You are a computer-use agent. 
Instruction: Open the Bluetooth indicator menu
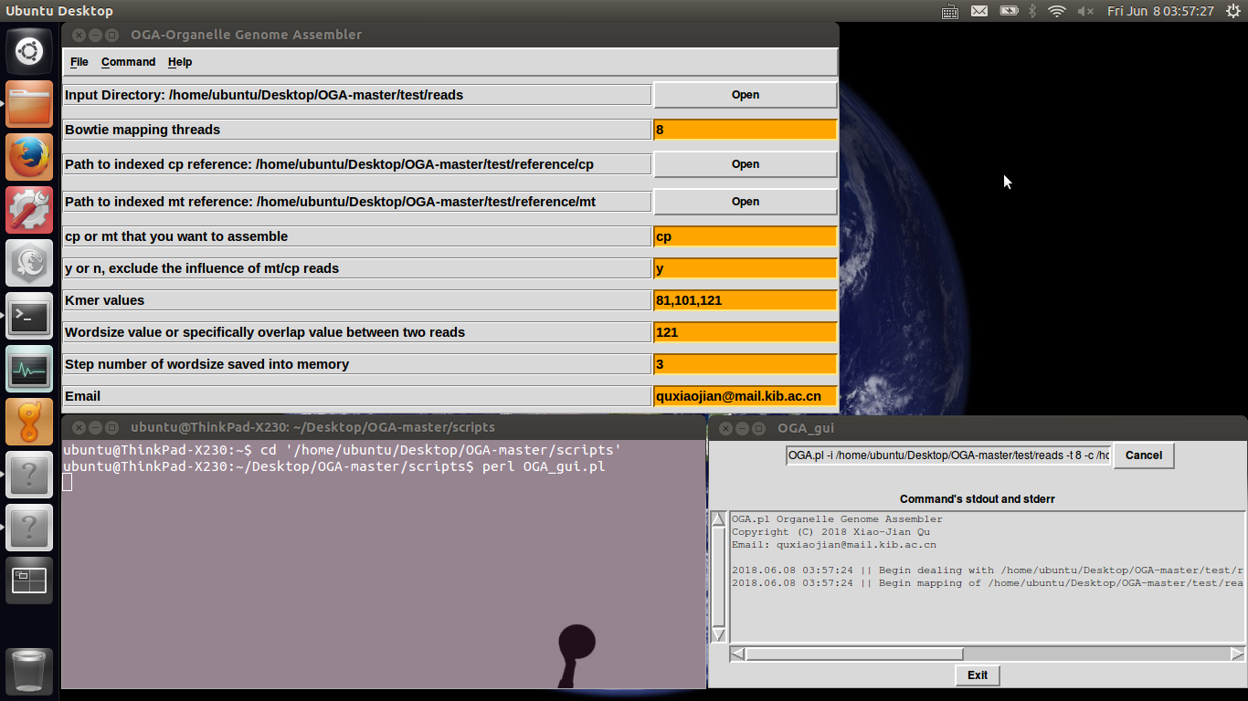click(x=1033, y=11)
